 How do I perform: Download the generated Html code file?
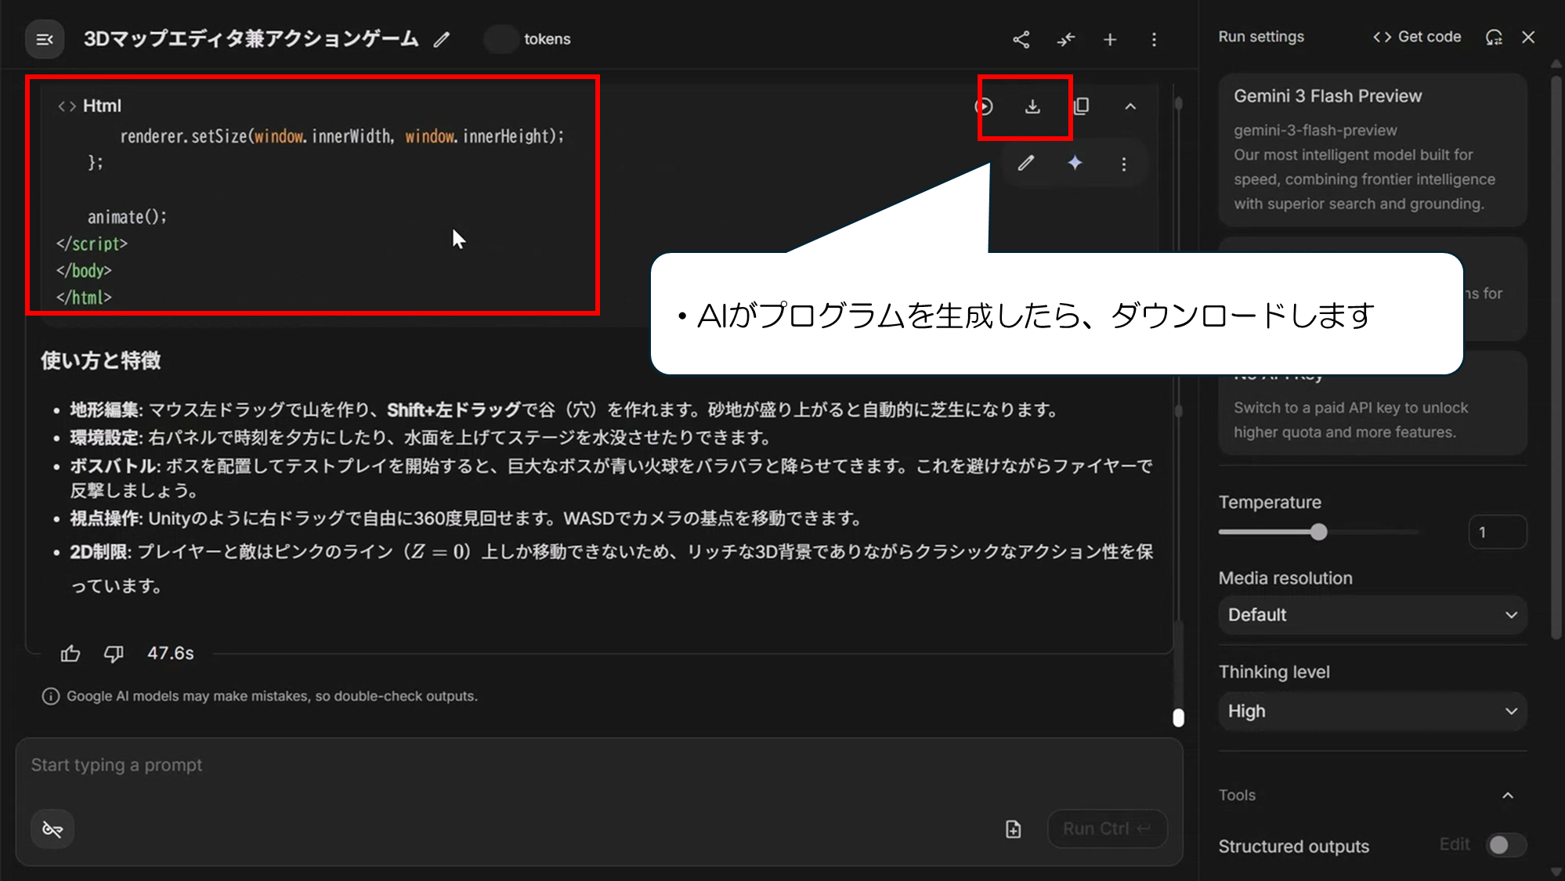pyautogui.click(x=1032, y=107)
